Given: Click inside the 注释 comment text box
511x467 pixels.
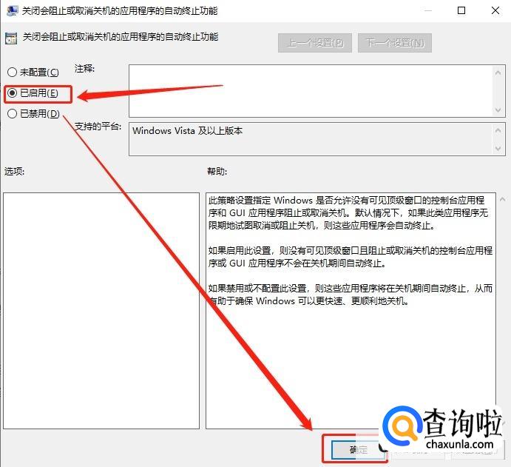Looking at the screenshot, I should point(311,91).
